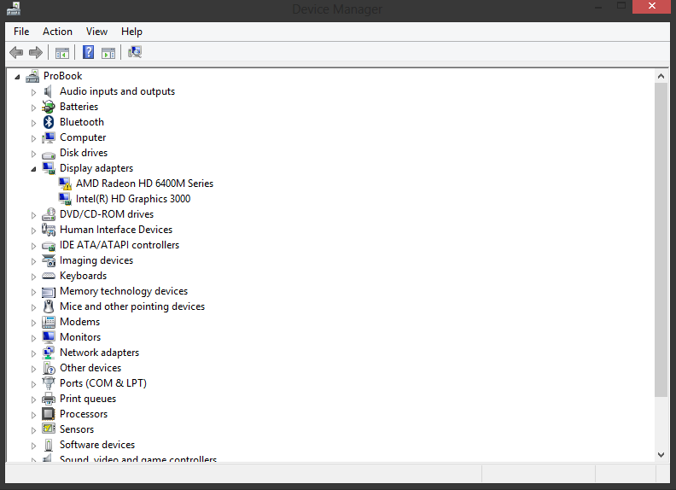Click the Other devices question mark icon
This screenshot has width=676, height=490.
[49, 368]
